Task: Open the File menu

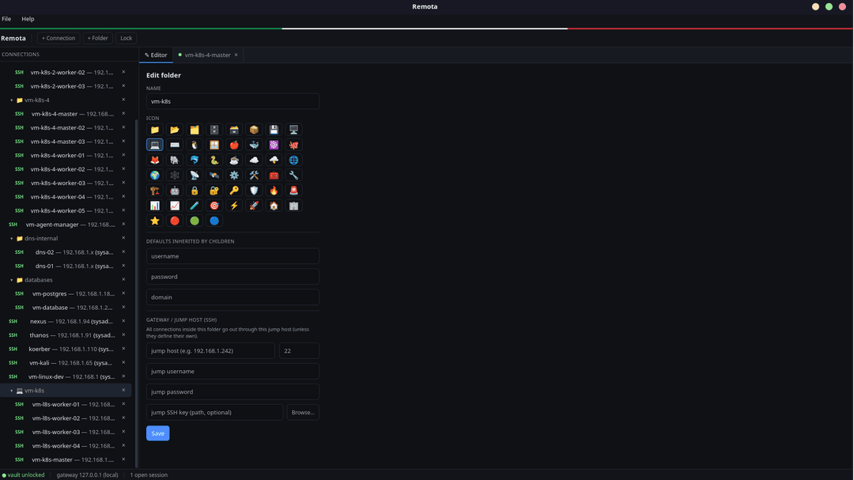Action: (x=6, y=19)
